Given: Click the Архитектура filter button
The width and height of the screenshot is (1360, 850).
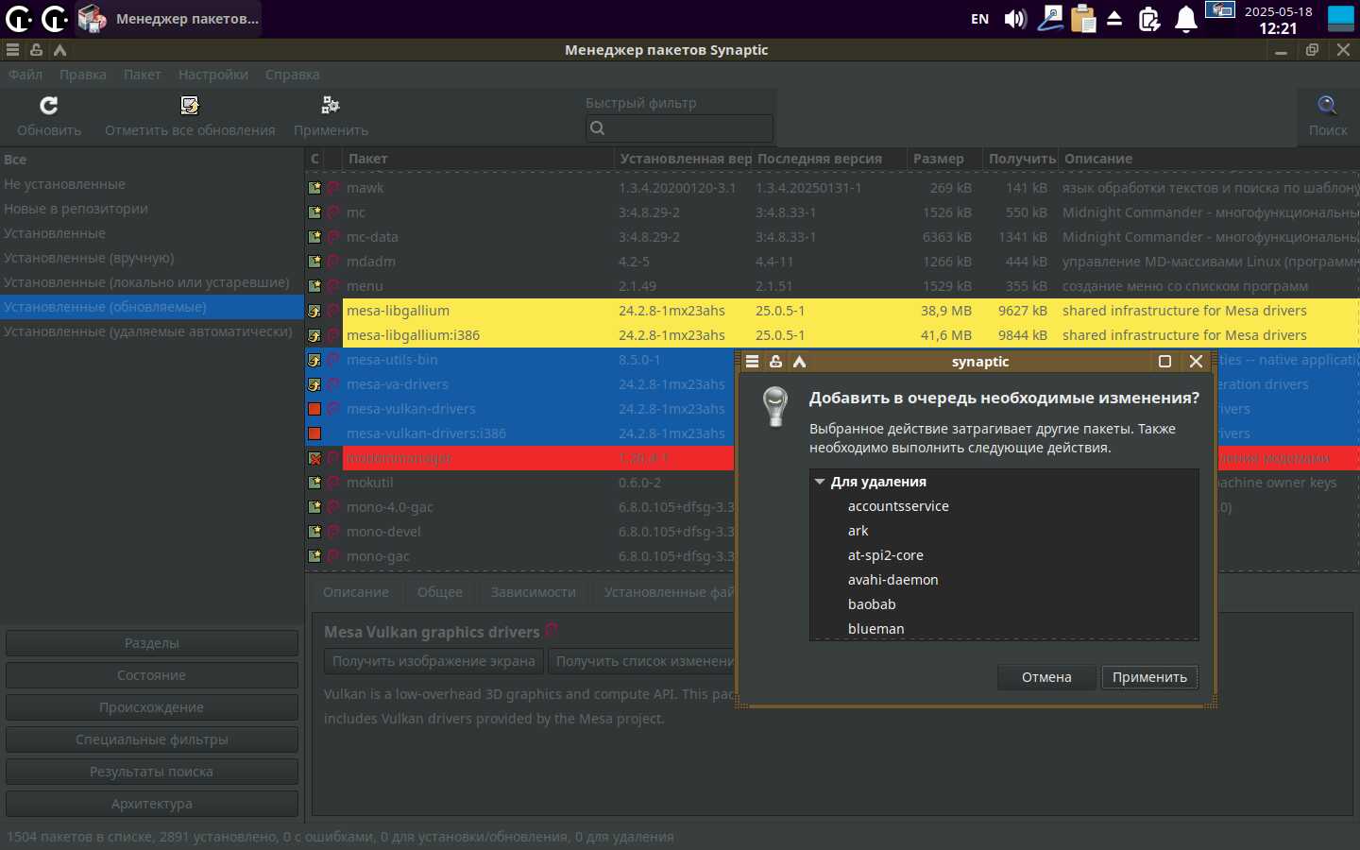Looking at the screenshot, I should pyautogui.click(x=152, y=804).
